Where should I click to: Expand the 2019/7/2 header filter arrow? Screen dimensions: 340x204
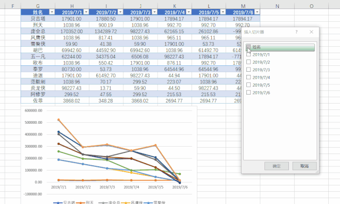click(120, 12)
